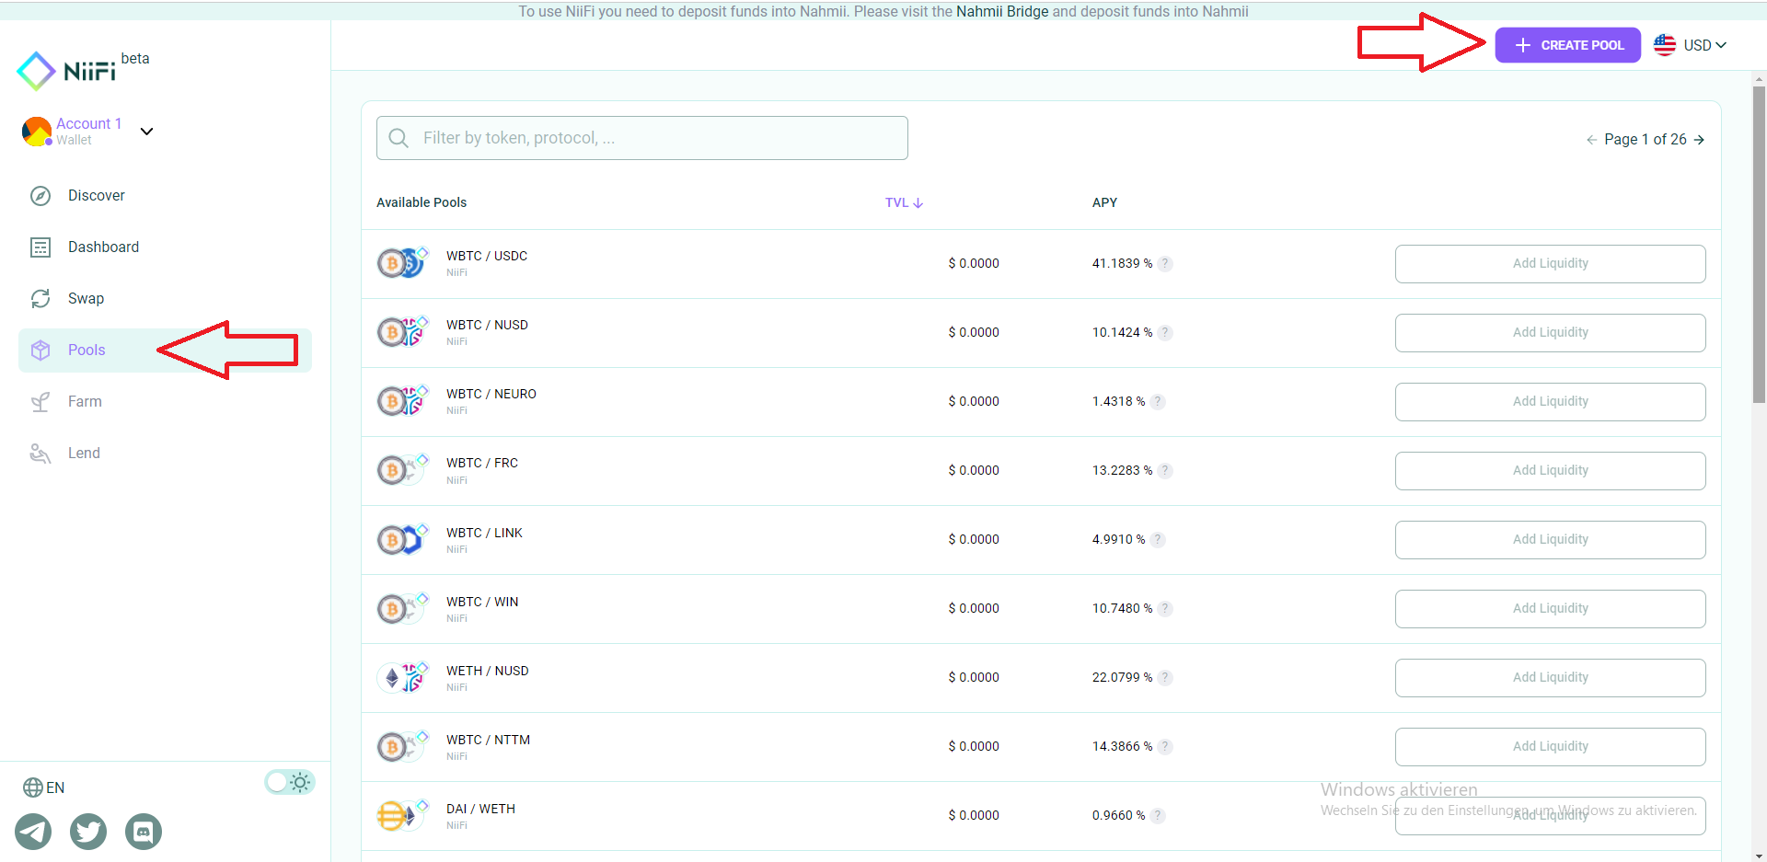This screenshot has height=862, width=1767.
Task: Click the search magnifier icon
Action: (x=398, y=138)
